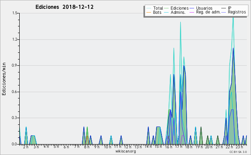Screen dimensions: 251x155
Task: Click the Bots legend orange line
Action: tap(149, 12)
